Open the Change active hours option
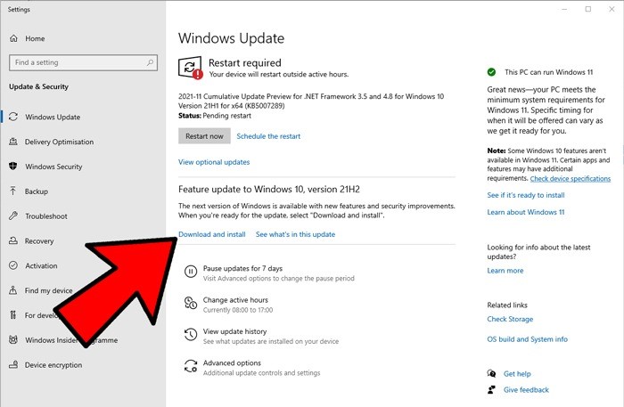The height and width of the screenshot is (407, 624). coord(235,300)
